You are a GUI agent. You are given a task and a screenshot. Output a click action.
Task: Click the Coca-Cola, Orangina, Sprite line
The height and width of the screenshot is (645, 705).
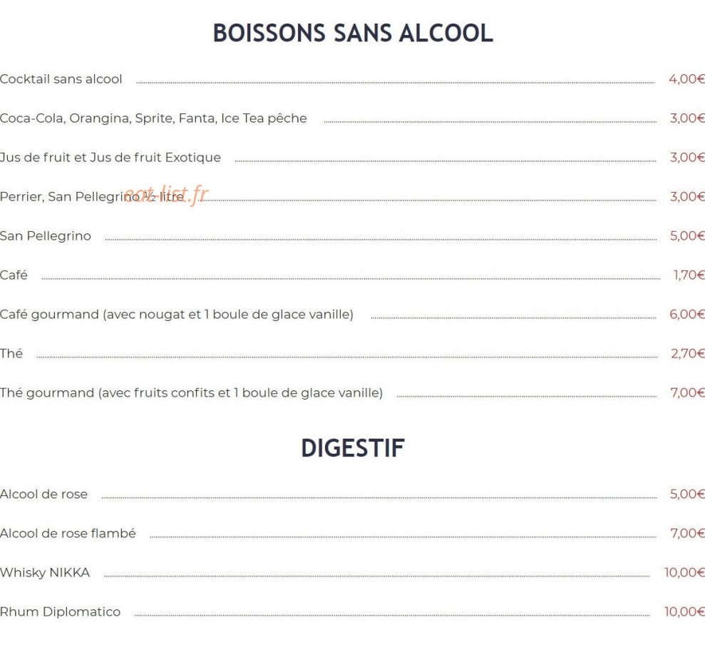pos(153,118)
